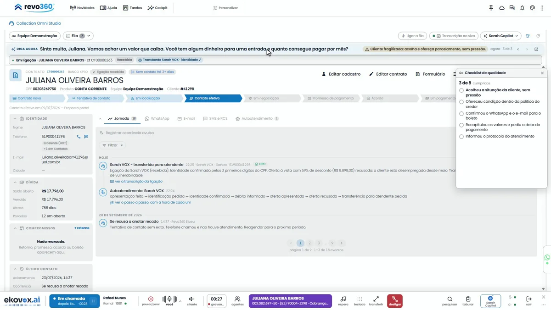Open the theme palette icon
551x310 pixels.
point(532,8)
